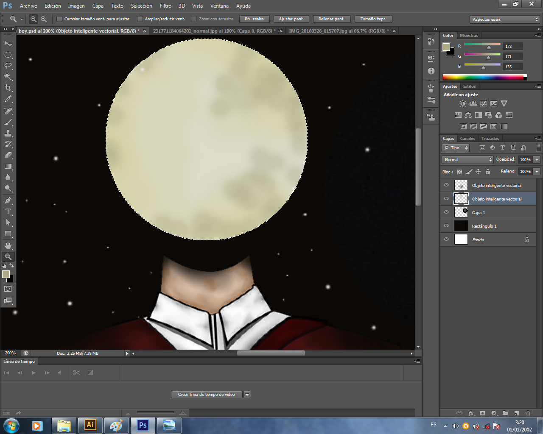
Task: Click the Rellenar pant. button
Action: pos(332,19)
